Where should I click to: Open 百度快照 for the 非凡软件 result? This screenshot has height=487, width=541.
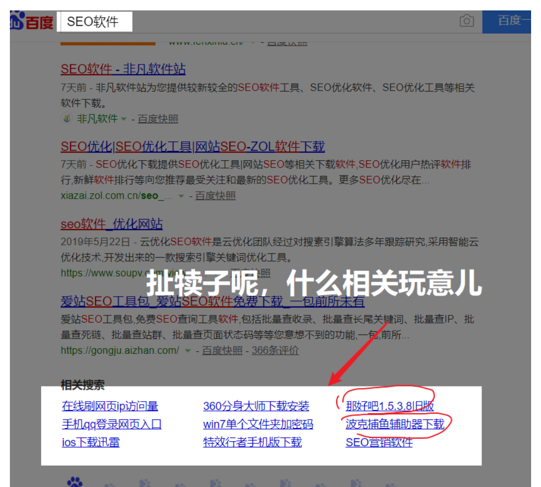pos(158,119)
